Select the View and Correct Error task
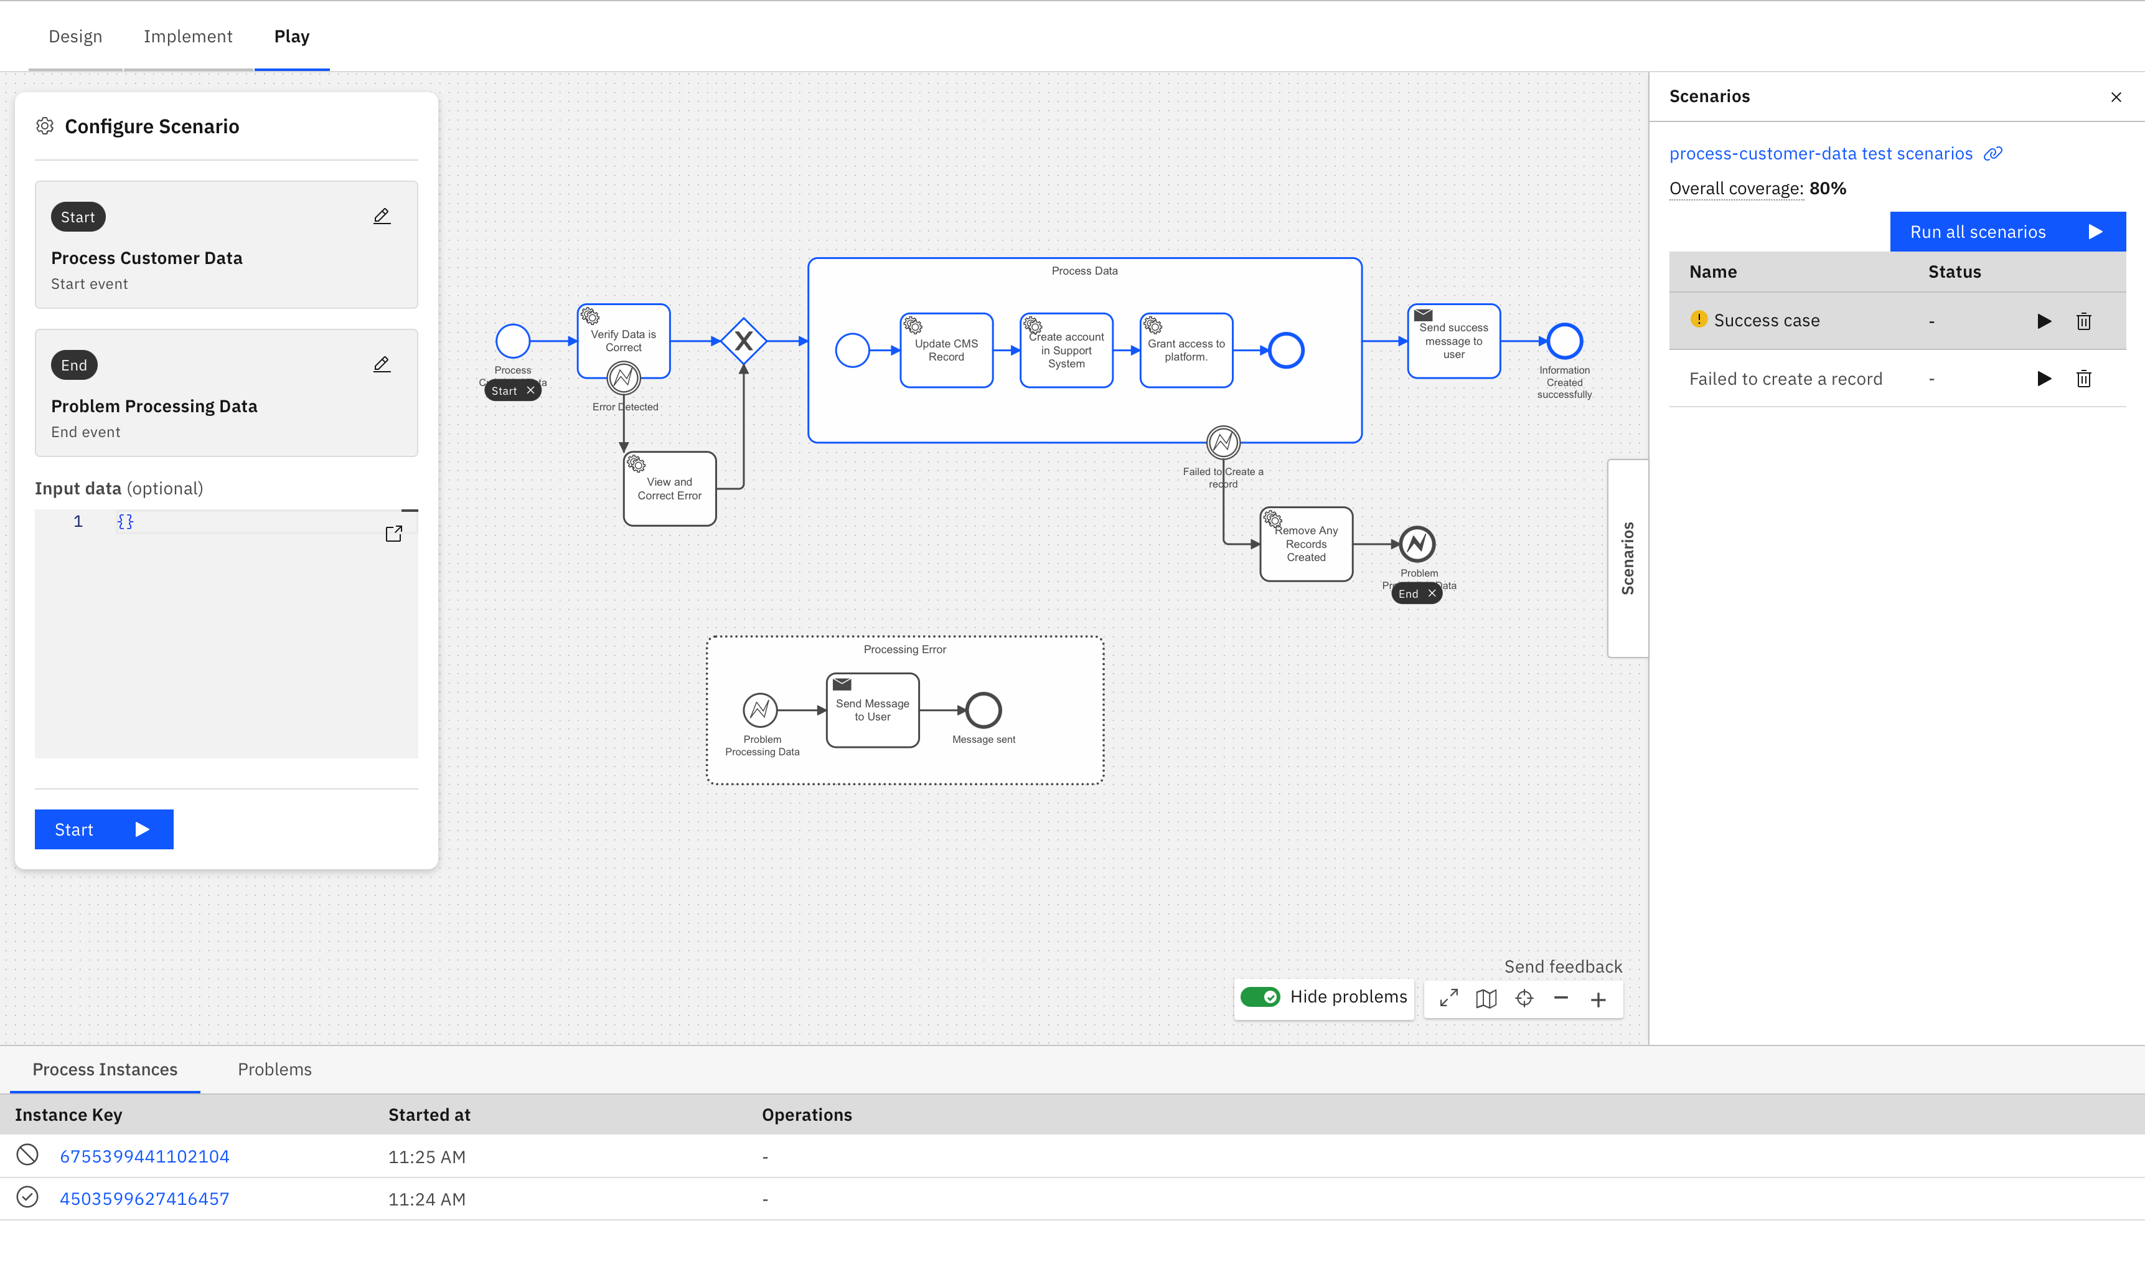This screenshot has height=1269, width=2145. tap(670, 488)
